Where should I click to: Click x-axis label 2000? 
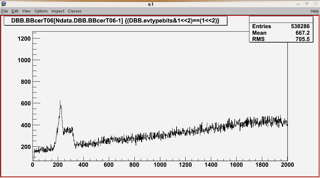pyautogui.click(x=287, y=165)
